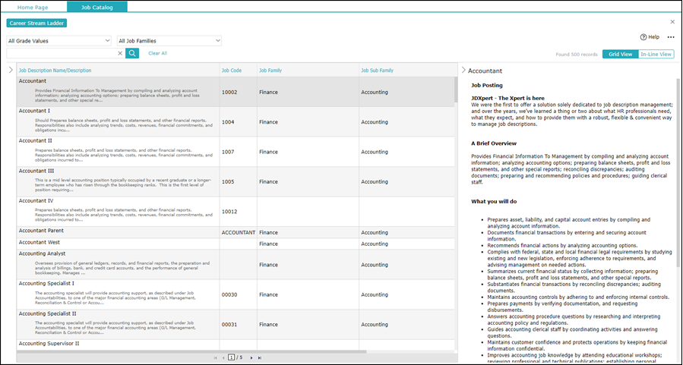Select the Job Catalog tab
The width and height of the screenshot is (683, 365).
click(96, 7)
